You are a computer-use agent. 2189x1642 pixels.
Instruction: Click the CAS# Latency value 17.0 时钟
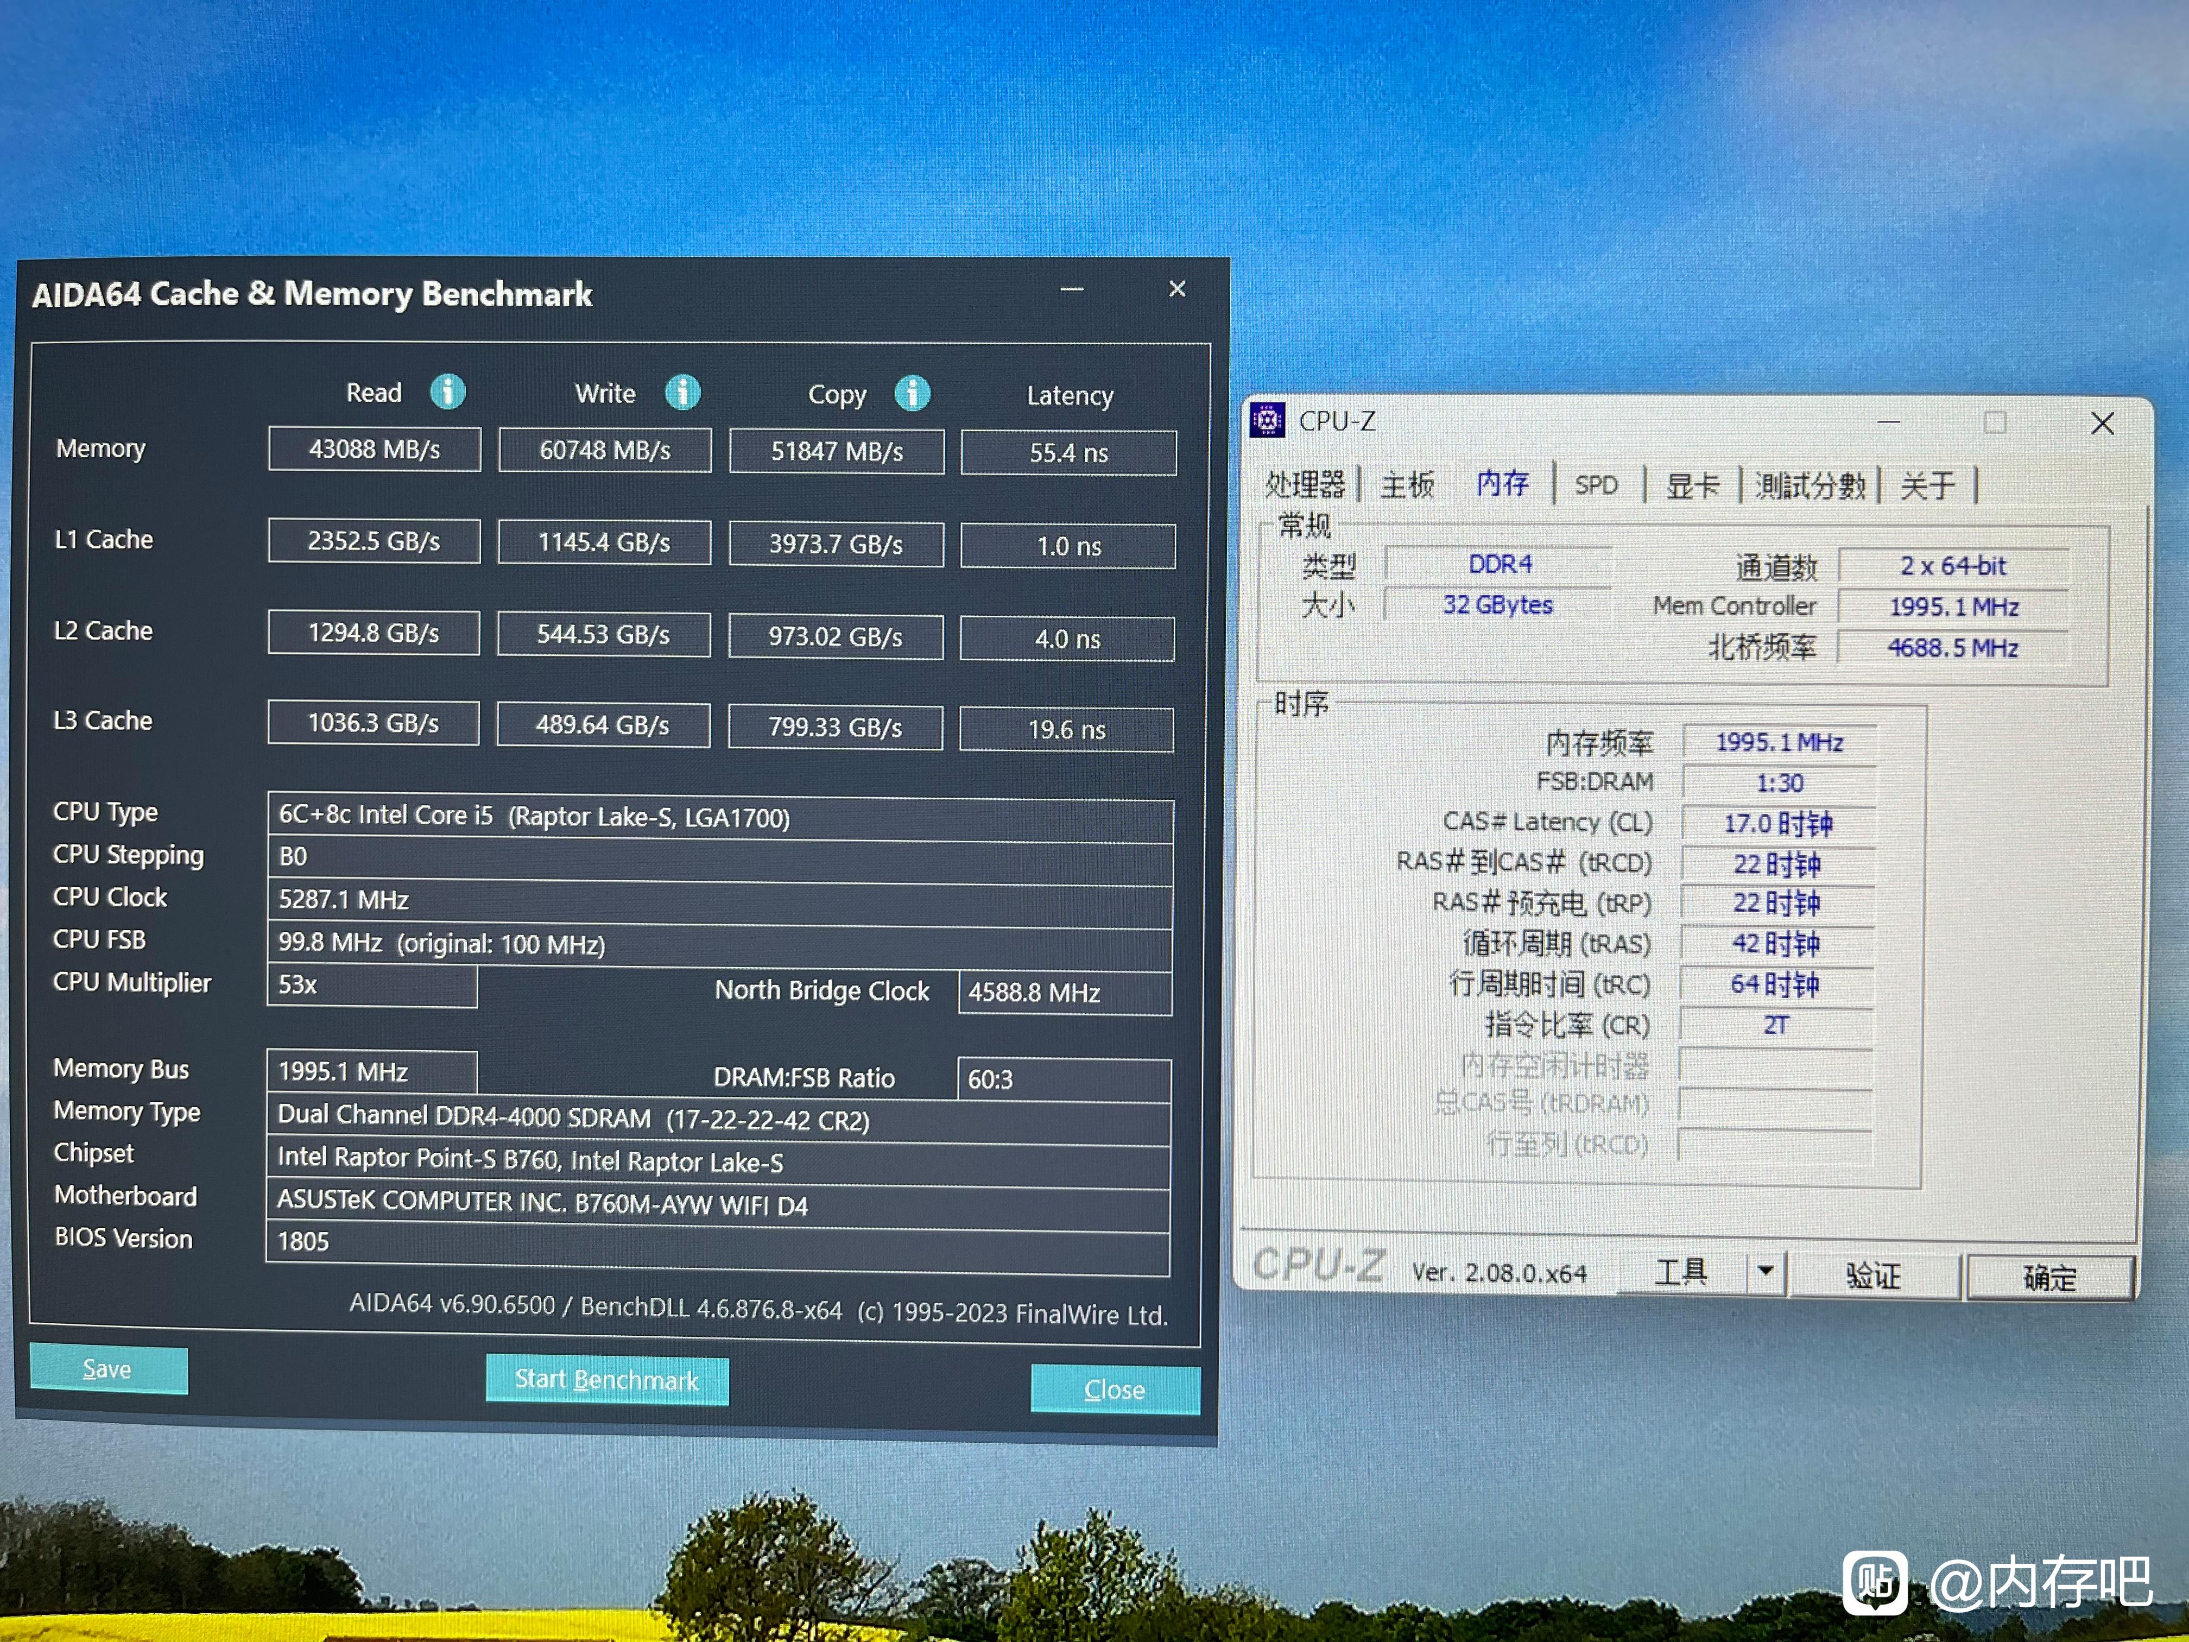pos(1777,824)
